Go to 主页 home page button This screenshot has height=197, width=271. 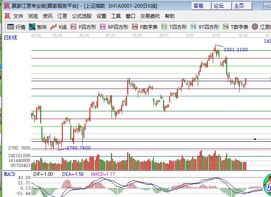pos(239,6)
